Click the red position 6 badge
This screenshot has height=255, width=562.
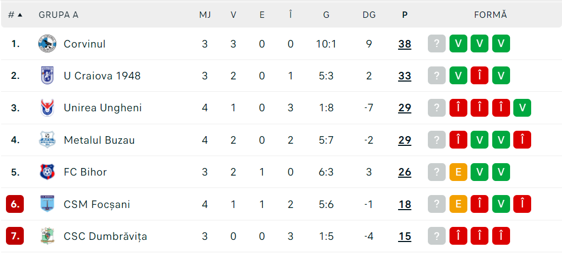15,204
